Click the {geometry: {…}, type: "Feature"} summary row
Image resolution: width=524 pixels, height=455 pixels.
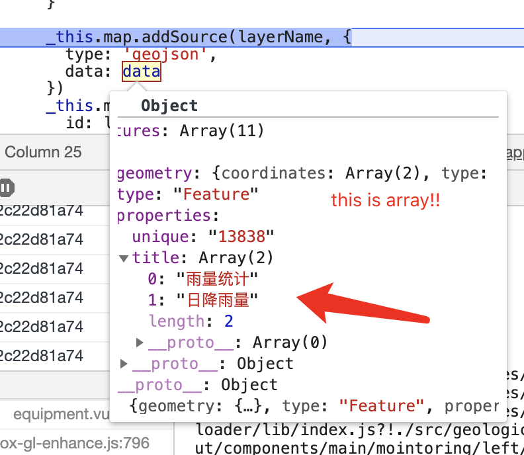[314, 406]
